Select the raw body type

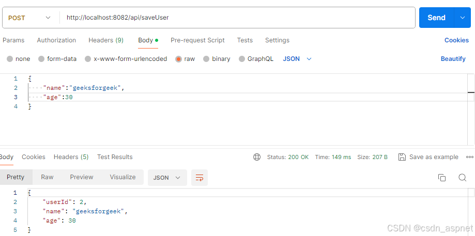click(185, 59)
